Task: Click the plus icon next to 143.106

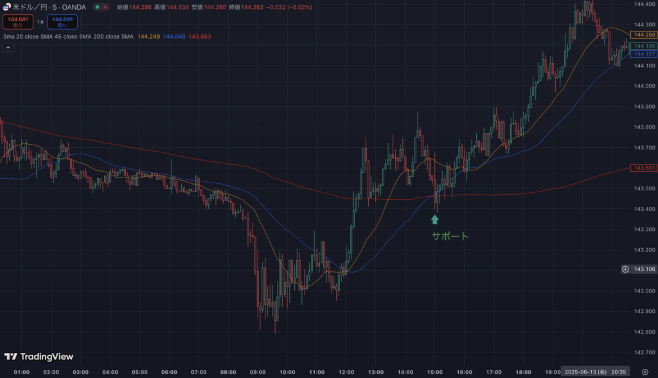Action: coord(625,269)
